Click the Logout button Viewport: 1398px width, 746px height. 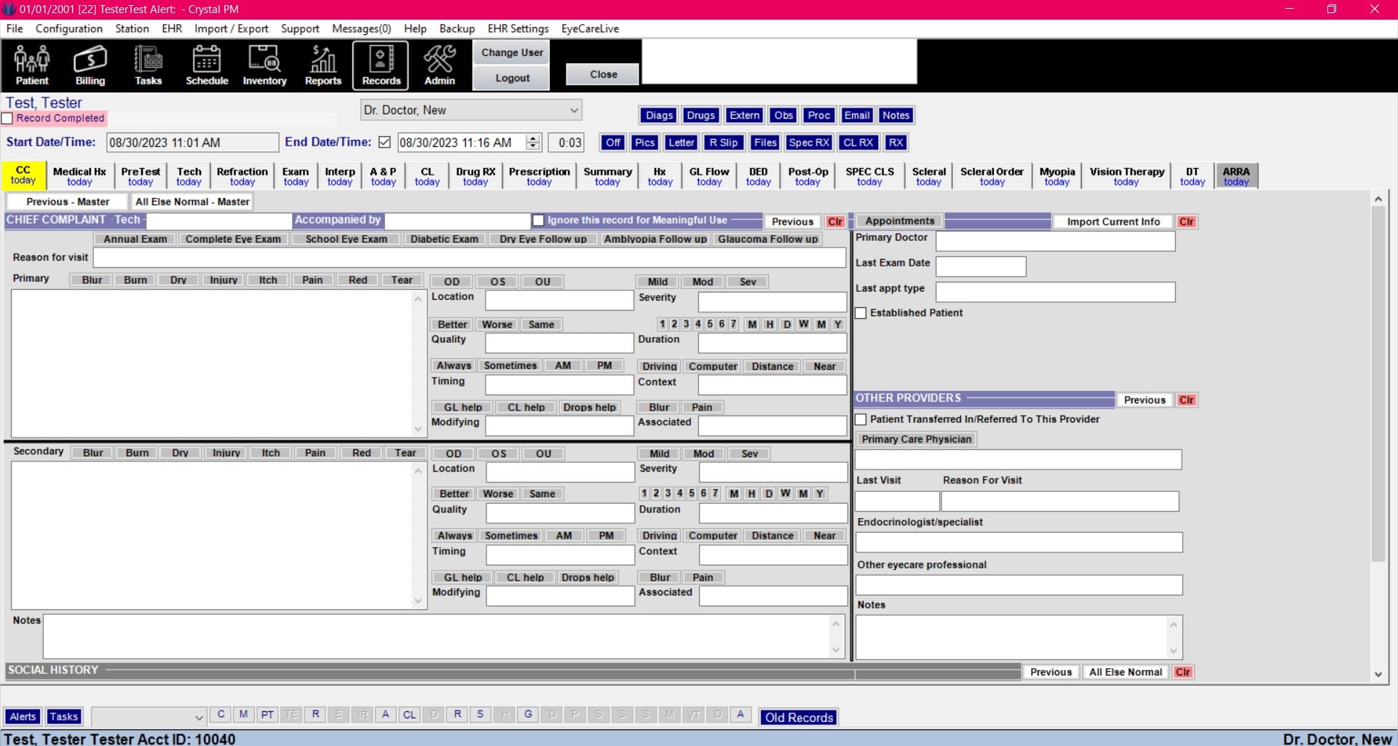coord(512,78)
